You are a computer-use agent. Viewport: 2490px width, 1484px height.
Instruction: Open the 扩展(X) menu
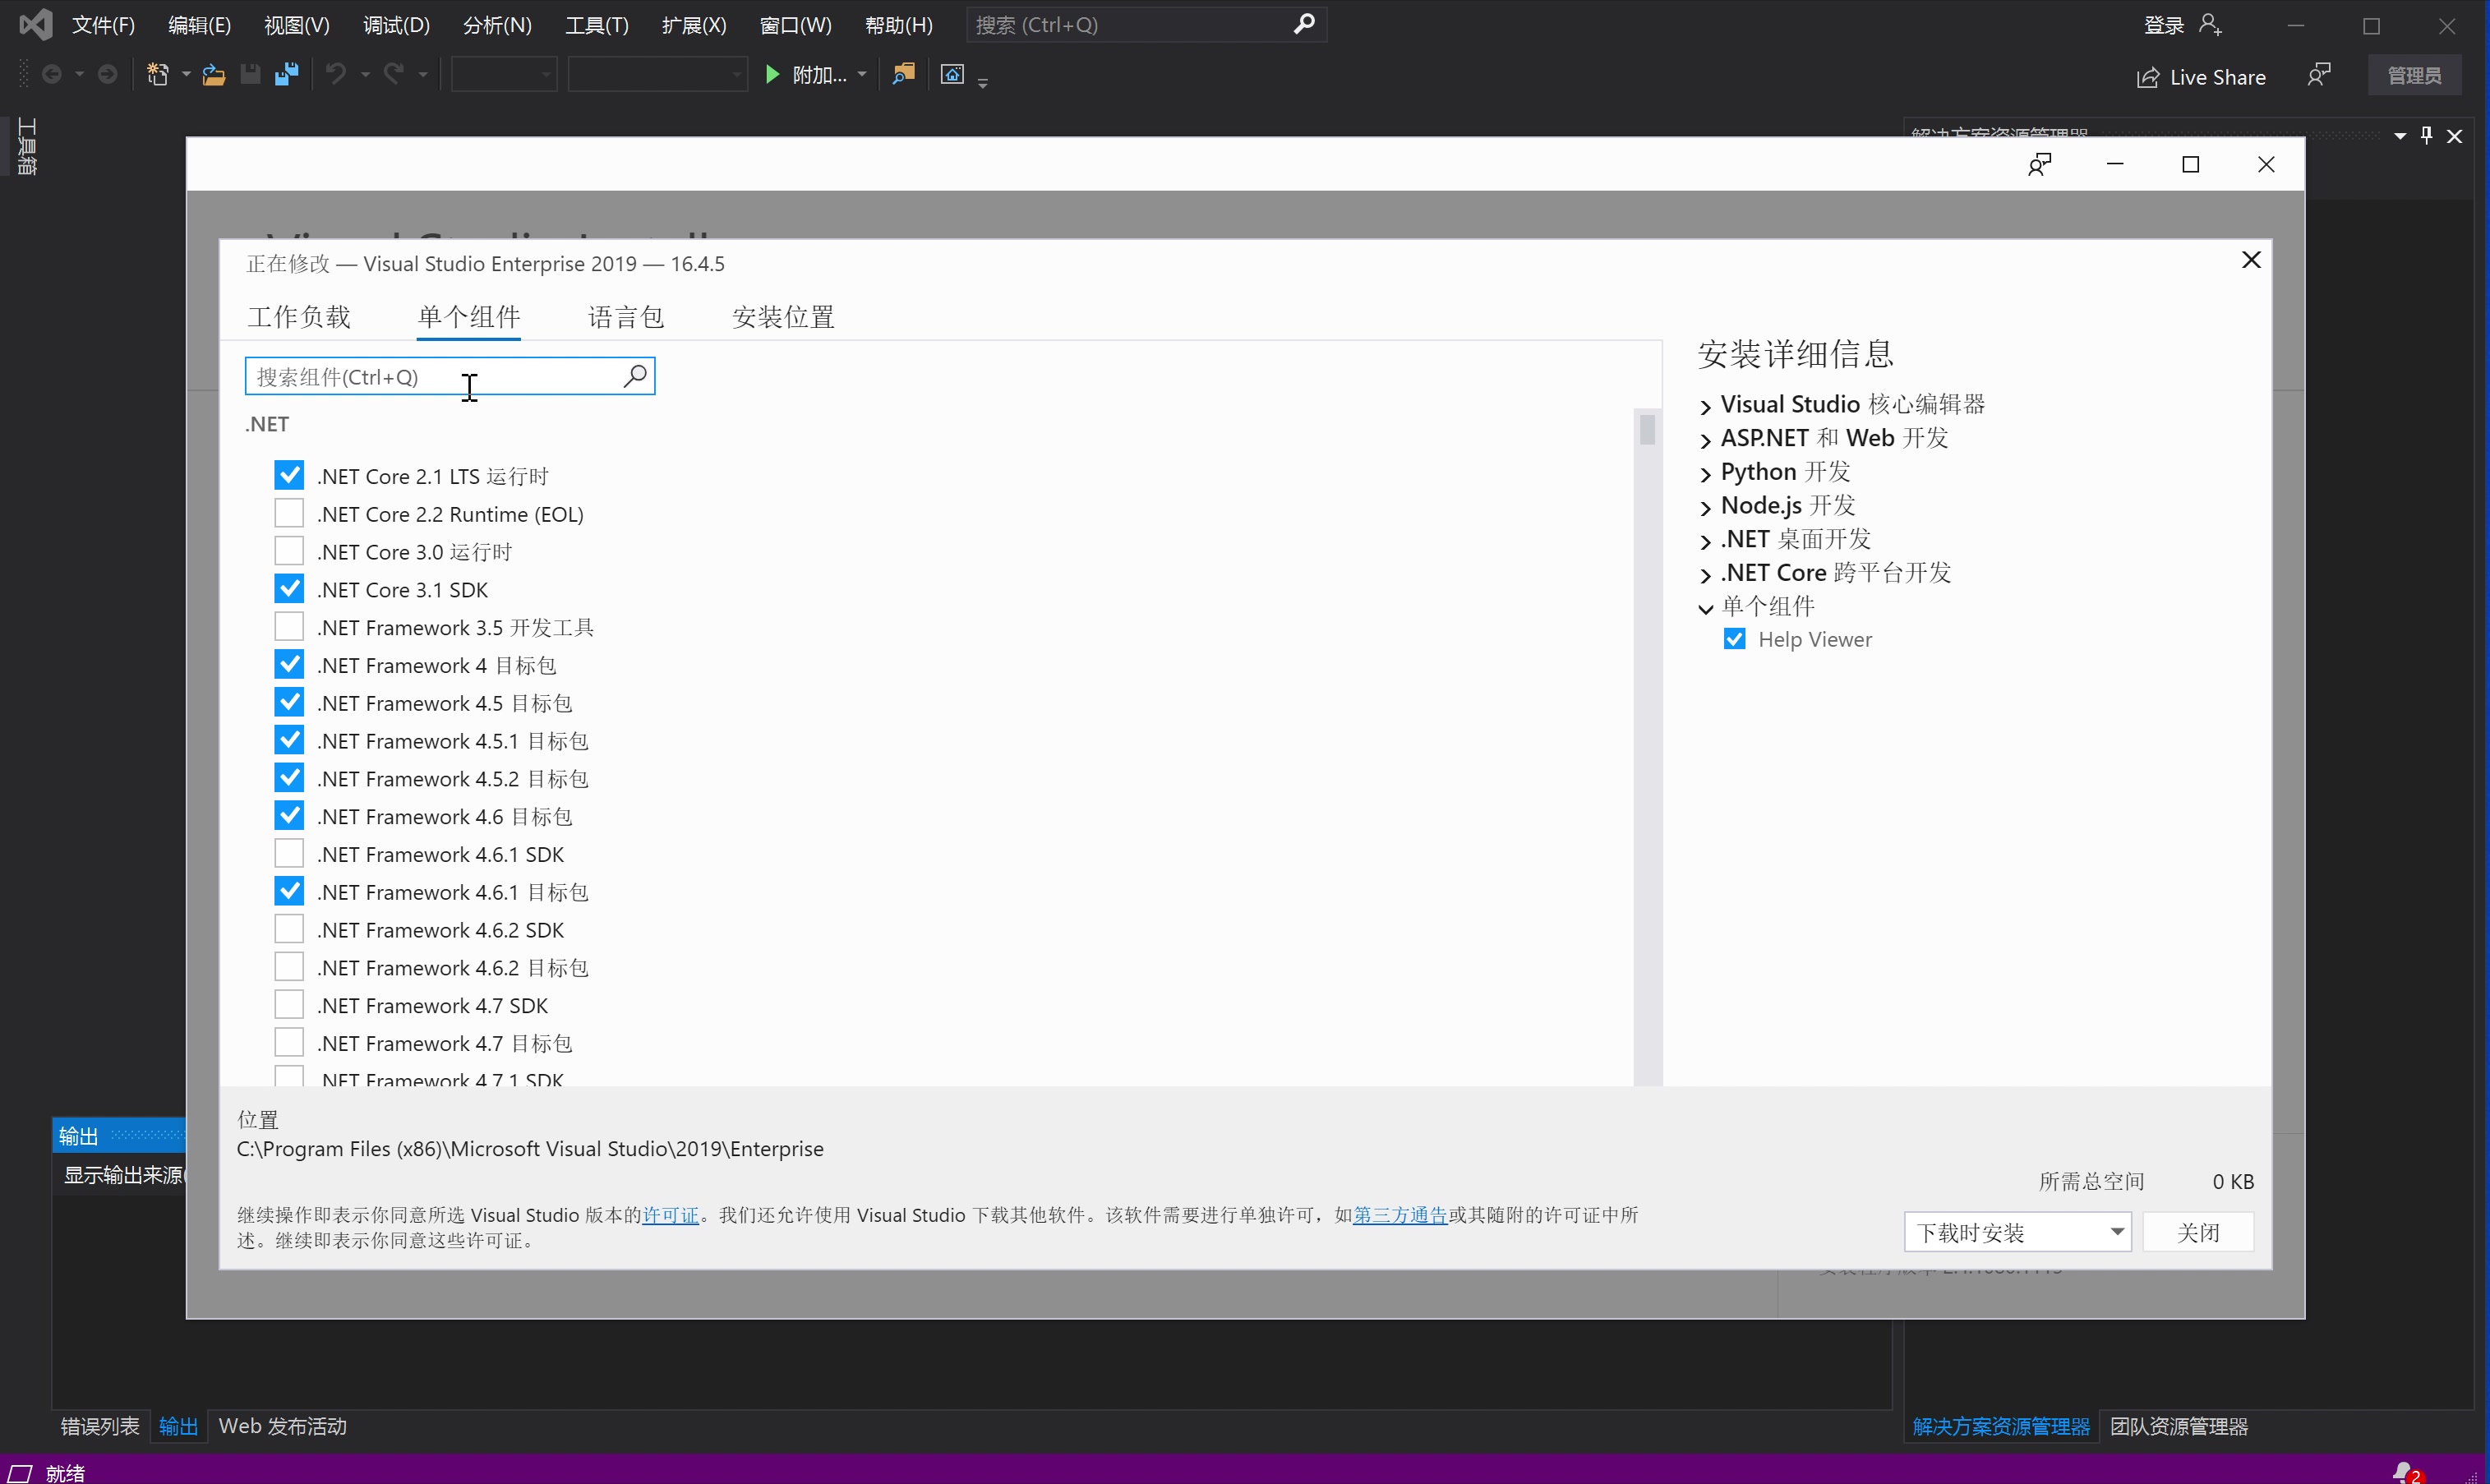point(693,25)
